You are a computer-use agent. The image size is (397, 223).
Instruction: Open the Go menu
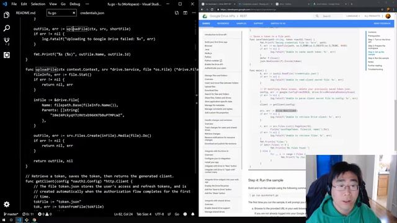click(x=63, y=4)
